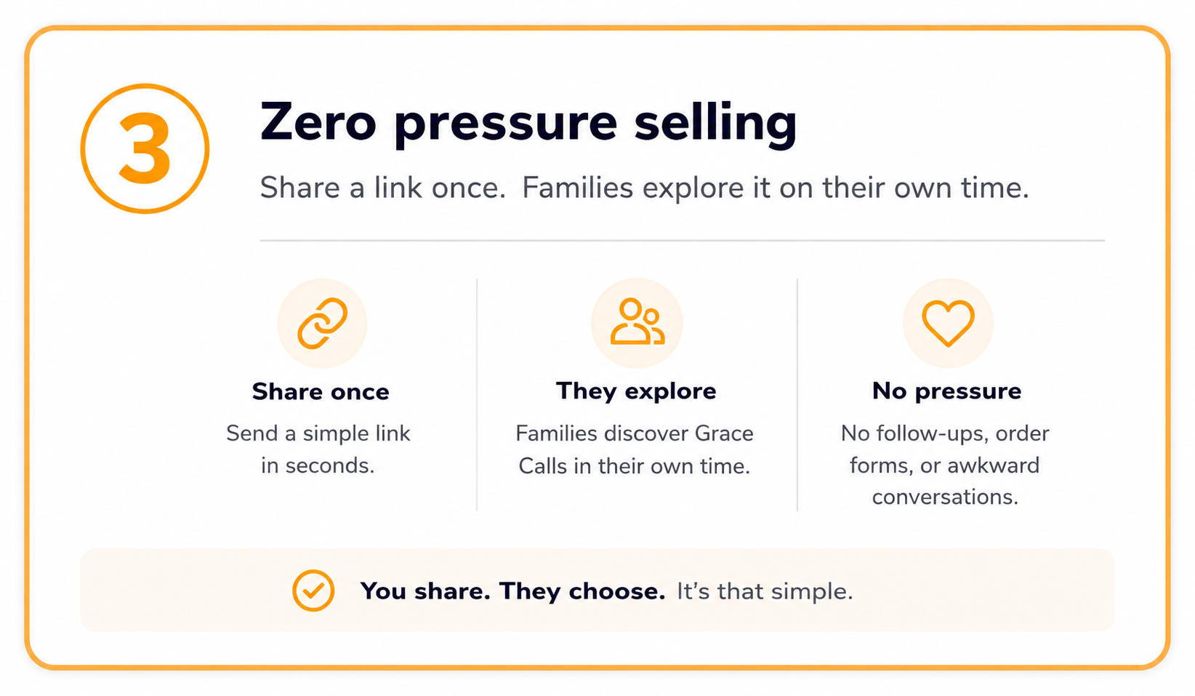The image size is (1195, 696).
Task: Click the orange checkmark circle icon
Action: tap(313, 591)
